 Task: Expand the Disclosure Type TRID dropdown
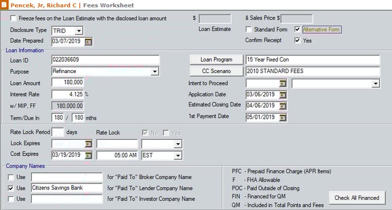click(79, 31)
